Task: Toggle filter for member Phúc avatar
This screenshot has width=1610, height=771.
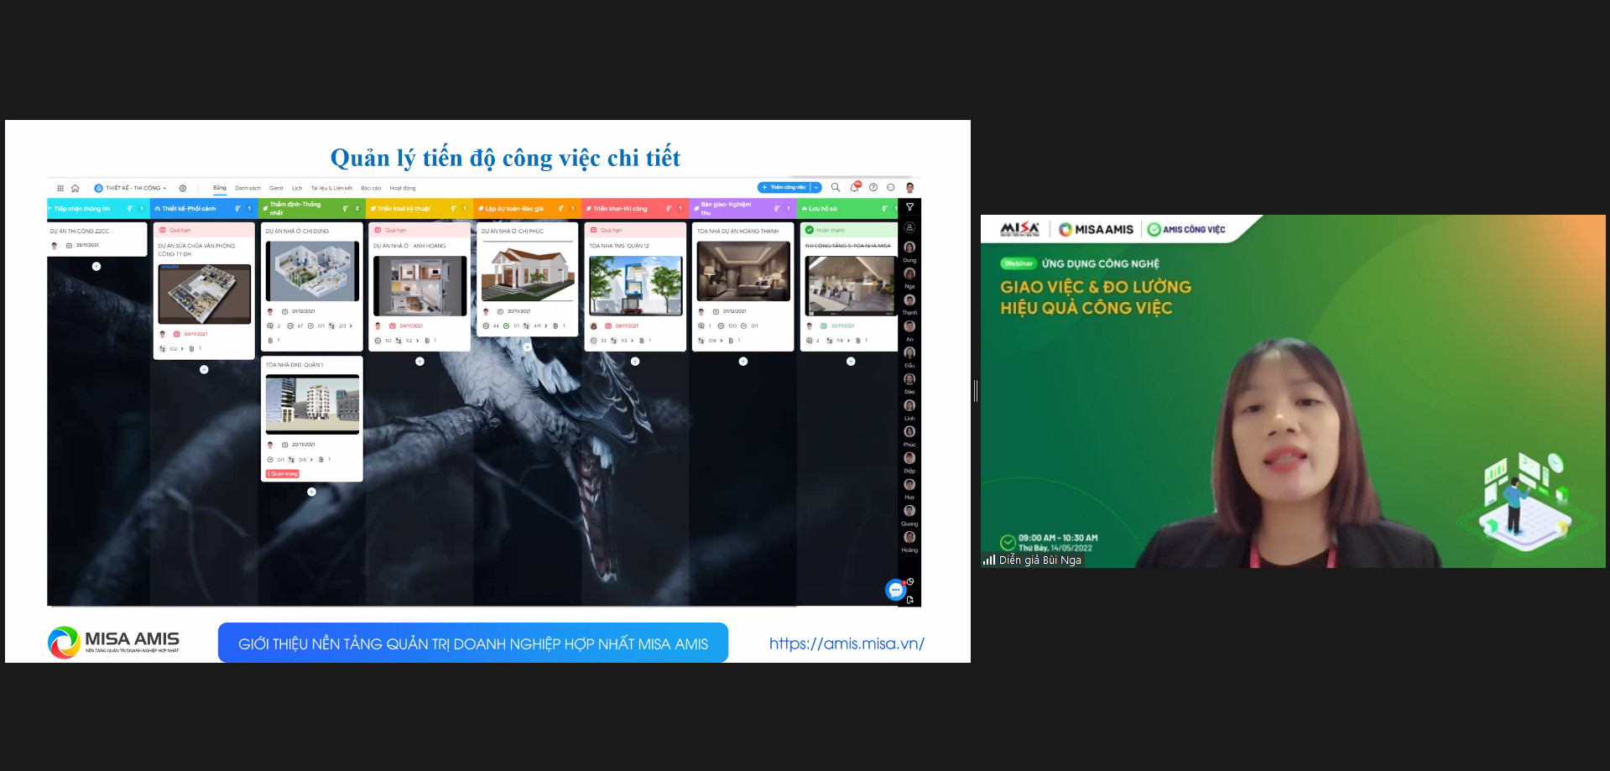Action: click(909, 432)
